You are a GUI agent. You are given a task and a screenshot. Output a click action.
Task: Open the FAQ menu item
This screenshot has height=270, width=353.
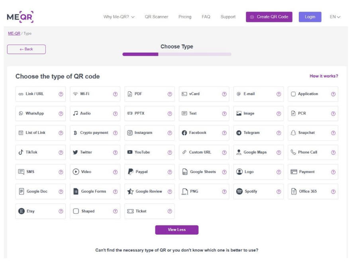point(206,17)
